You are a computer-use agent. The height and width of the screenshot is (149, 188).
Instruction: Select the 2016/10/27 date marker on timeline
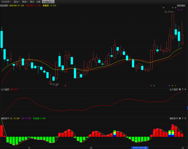pyautogui.click(x=139, y=147)
